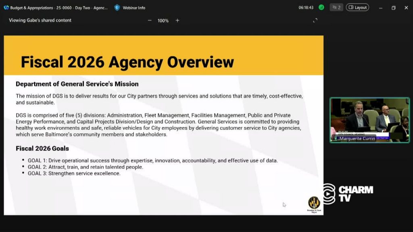
Task: Zoom in shared content with the plus icon
Action: (177, 20)
